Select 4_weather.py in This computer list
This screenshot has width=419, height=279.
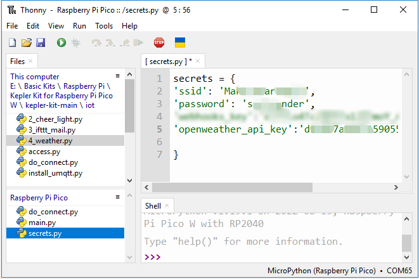point(65,141)
